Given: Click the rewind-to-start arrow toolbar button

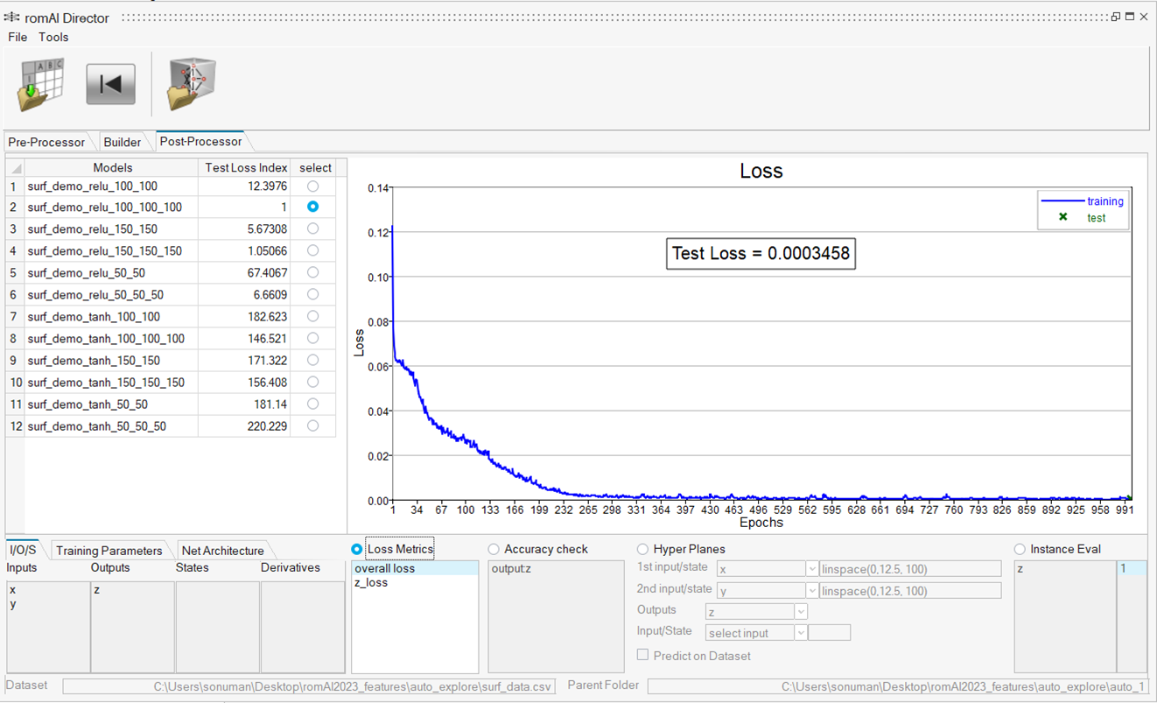Looking at the screenshot, I should click(110, 85).
